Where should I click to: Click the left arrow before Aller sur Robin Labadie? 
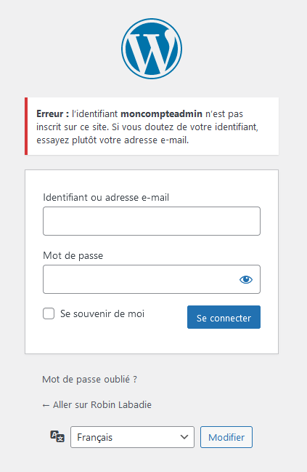(x=46, y=406)
